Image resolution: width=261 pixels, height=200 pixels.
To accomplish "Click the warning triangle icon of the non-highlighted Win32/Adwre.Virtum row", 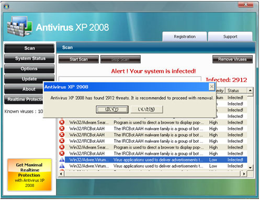I will point(62,166).
